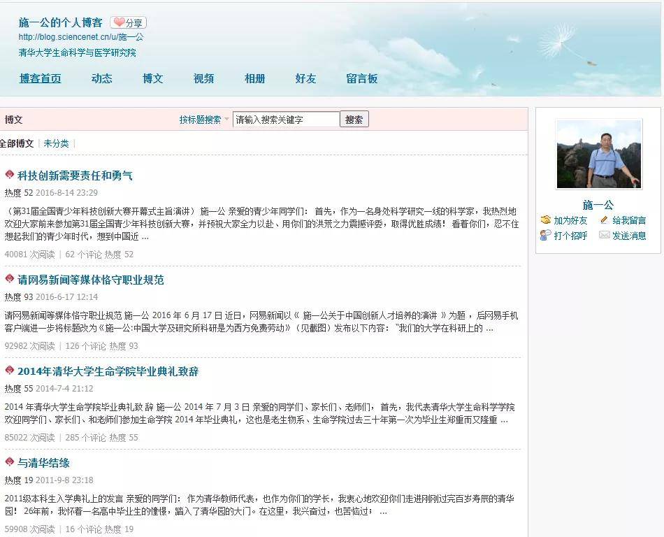Click 40081 次阅读 read count
The height and width of the screenshot is (537, 664).
click(29, 254)
